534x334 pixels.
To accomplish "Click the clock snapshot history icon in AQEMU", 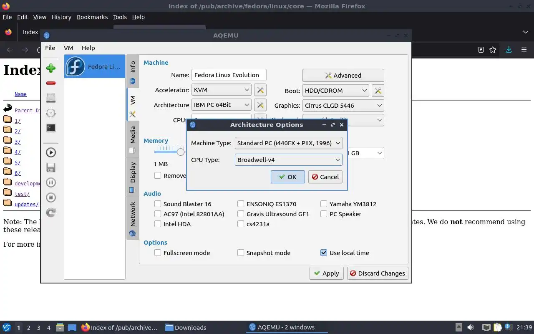I will (x=51, y=113).
